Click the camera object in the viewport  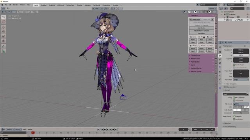pyautogui.click(x=123, y=97)
